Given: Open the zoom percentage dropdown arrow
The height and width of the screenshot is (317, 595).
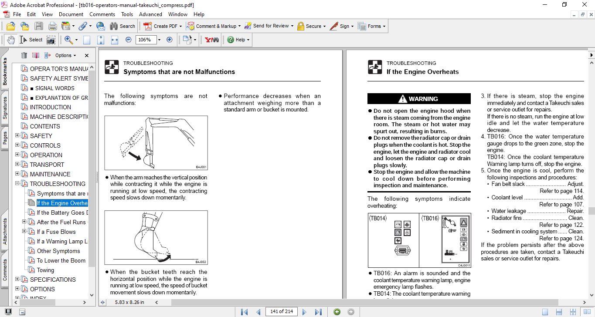Looking at the screenshot, I should click(x=159, y=40).
